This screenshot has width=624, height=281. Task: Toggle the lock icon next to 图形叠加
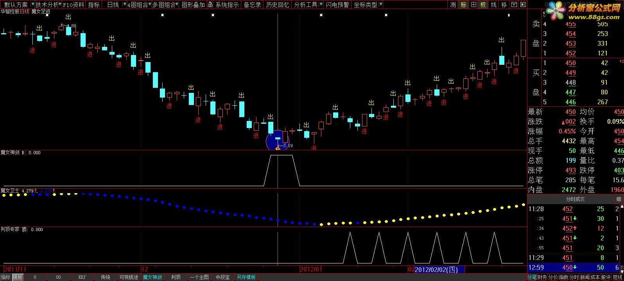point(210,5)
